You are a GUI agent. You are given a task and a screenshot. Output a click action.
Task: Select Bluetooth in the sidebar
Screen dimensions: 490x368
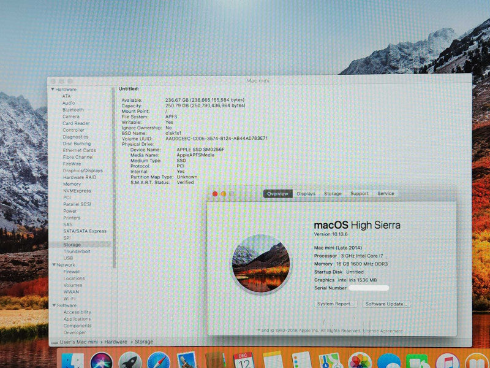[x=73, y=110]
